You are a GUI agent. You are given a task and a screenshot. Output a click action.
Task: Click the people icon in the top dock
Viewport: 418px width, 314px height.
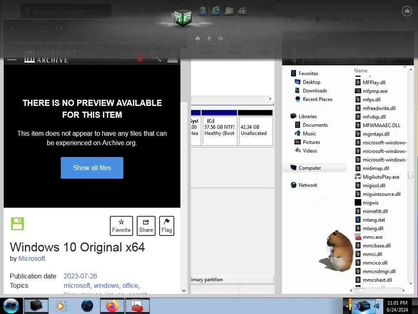click(242, 11)
